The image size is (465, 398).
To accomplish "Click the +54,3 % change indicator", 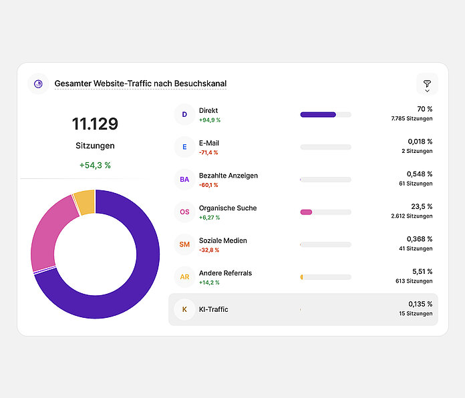I will coord(95,165).
